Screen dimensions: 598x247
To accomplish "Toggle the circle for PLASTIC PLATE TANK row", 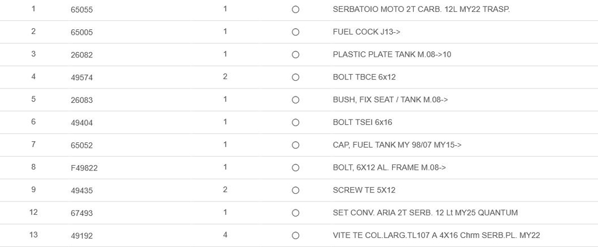I will (x=295, y=55).
